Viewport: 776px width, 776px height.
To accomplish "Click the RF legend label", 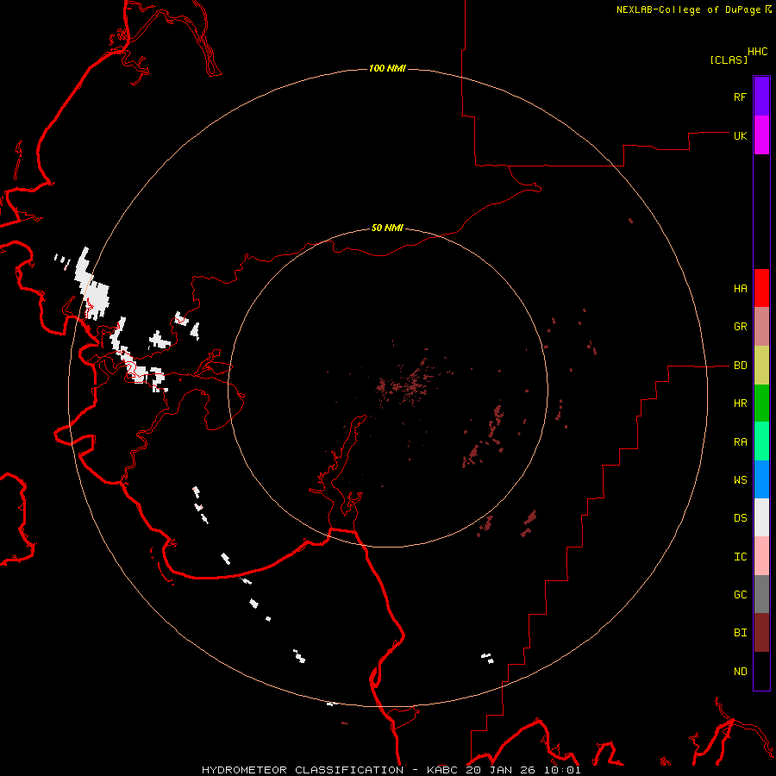I will coord(740,97).
